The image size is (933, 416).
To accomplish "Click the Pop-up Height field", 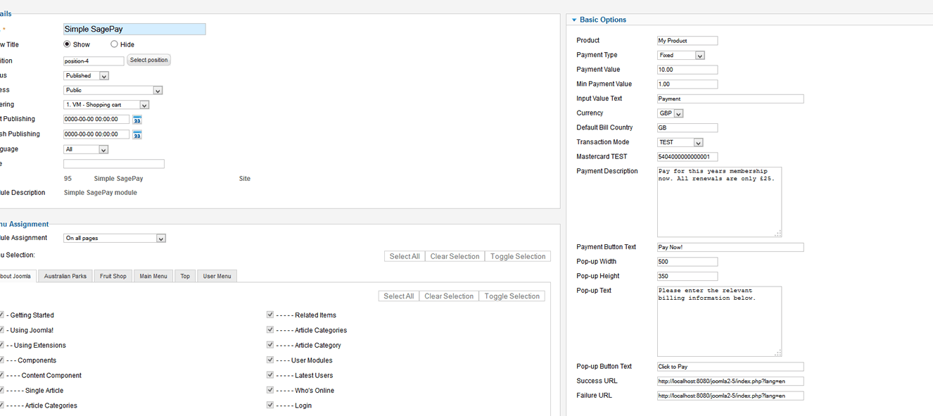I will (687, 277).
